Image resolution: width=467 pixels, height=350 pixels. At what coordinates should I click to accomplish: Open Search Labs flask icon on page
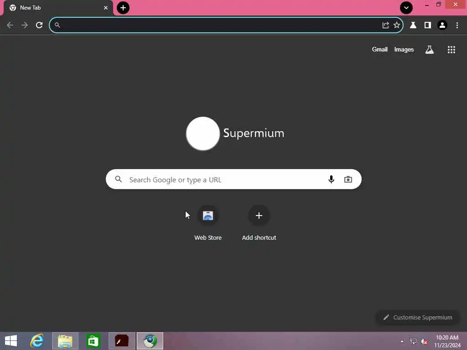click(429, 50)
